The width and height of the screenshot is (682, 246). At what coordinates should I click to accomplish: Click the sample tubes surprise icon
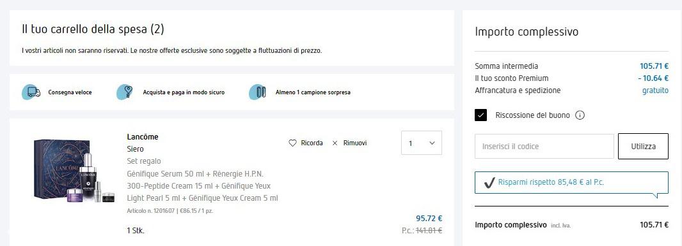pyautogui.click(x=257, y=92)
